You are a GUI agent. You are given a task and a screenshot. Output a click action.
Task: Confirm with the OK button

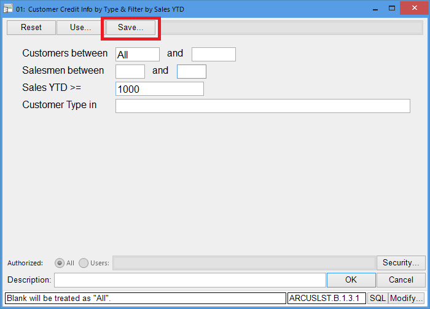(x=351, y=280)
